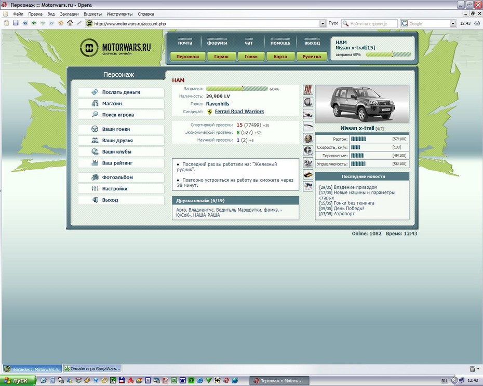
Task: Click the engine part icon at the bottom
Action: [x=308, y=186]
